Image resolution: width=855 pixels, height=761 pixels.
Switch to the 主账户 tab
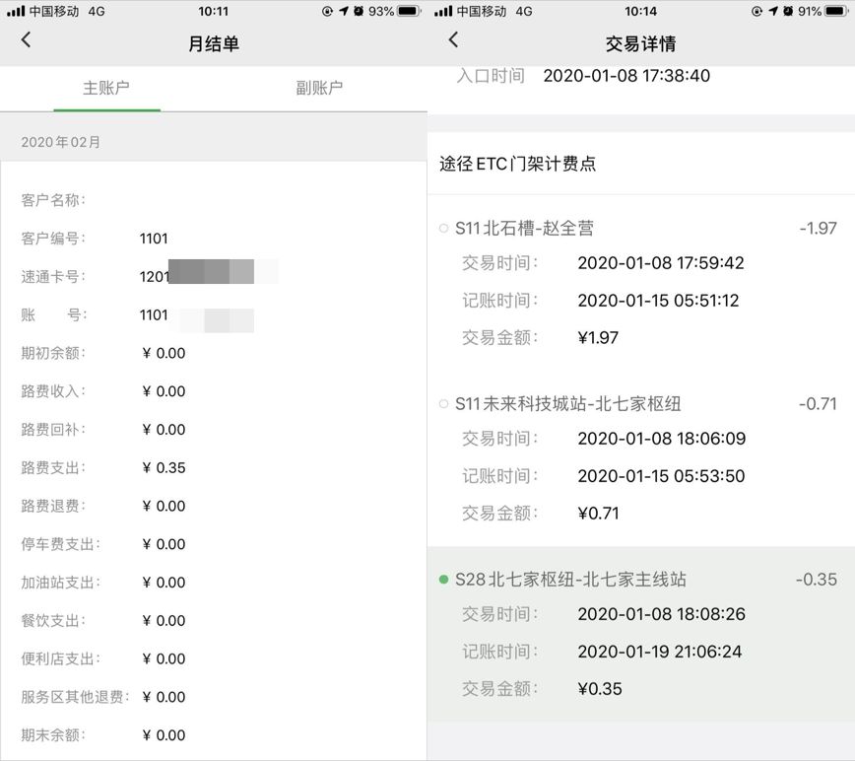click(106, 88)
